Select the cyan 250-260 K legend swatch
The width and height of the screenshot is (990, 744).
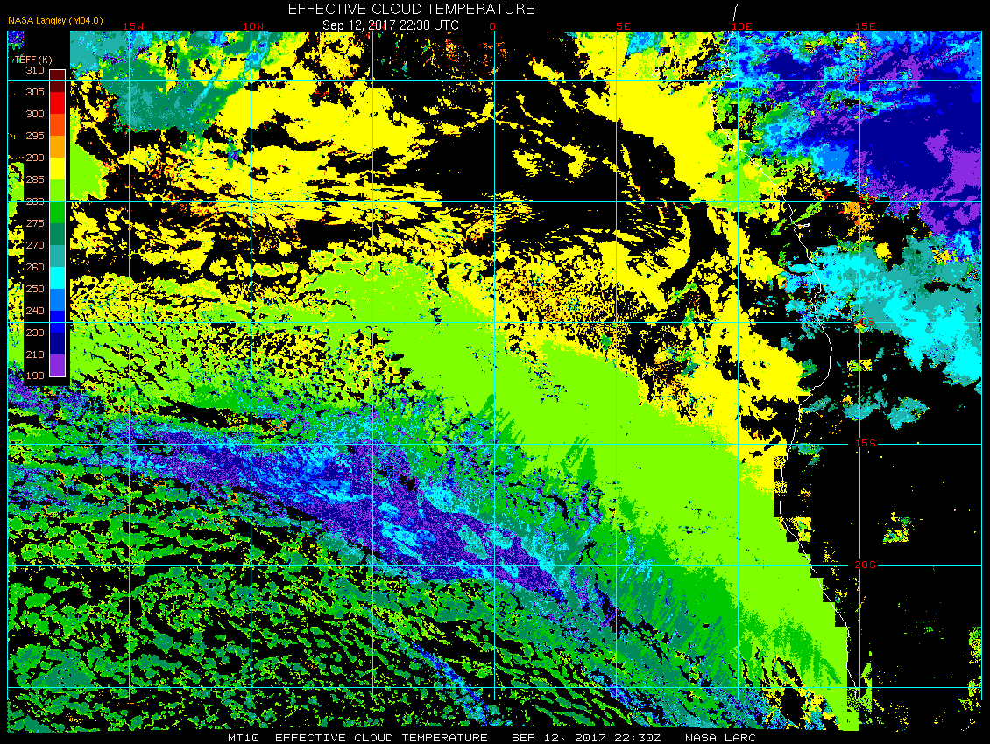point(58,277)
